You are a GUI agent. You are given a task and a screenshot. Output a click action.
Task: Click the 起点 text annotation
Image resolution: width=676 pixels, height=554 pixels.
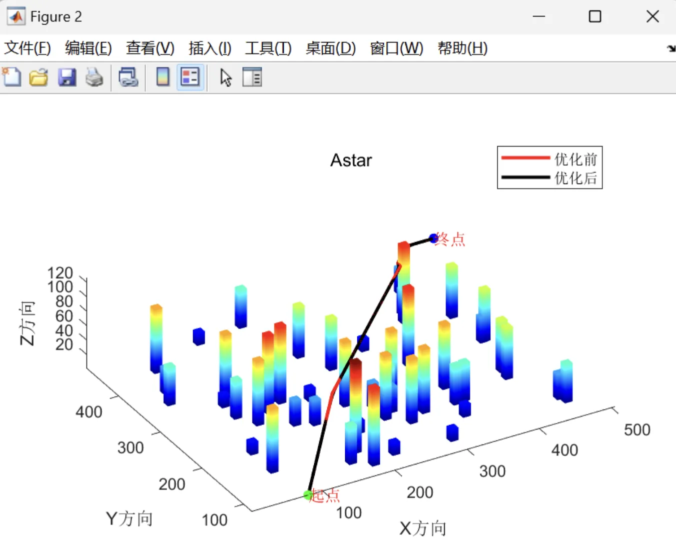[x=325, y=495]
